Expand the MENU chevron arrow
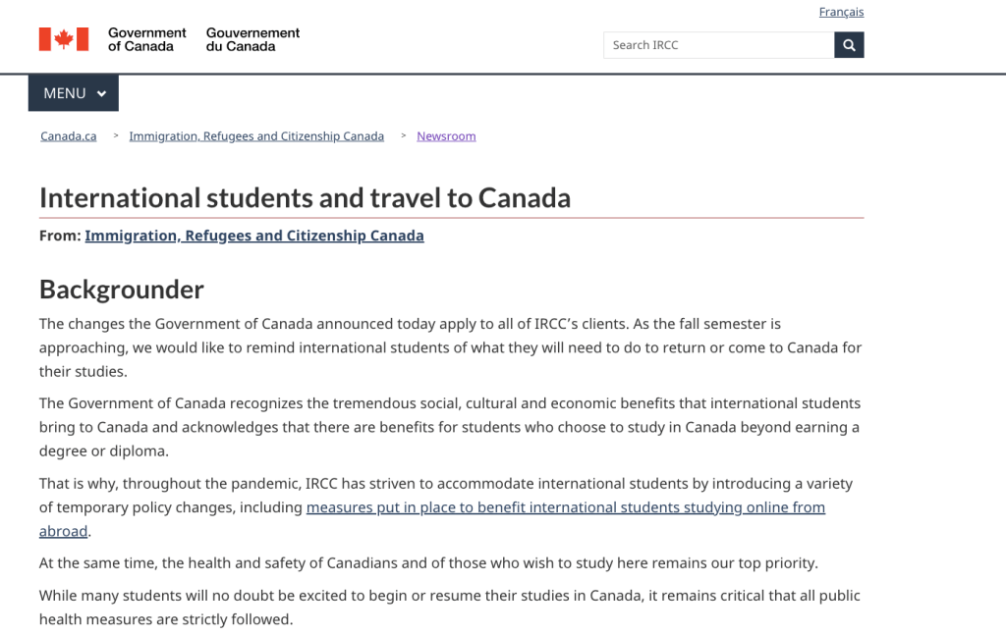This screenshot has height=636, width=1006. click(101, 94)
